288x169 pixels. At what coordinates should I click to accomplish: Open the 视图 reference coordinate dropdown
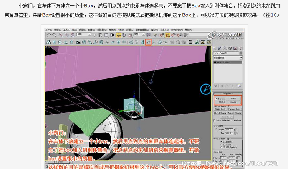tap(139, 34)
